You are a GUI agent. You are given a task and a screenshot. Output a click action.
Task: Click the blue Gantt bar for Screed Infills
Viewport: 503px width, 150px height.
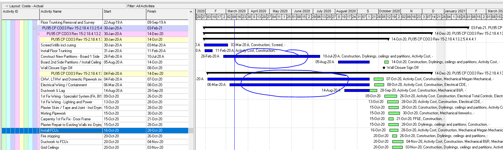click(x=216, y=45)
